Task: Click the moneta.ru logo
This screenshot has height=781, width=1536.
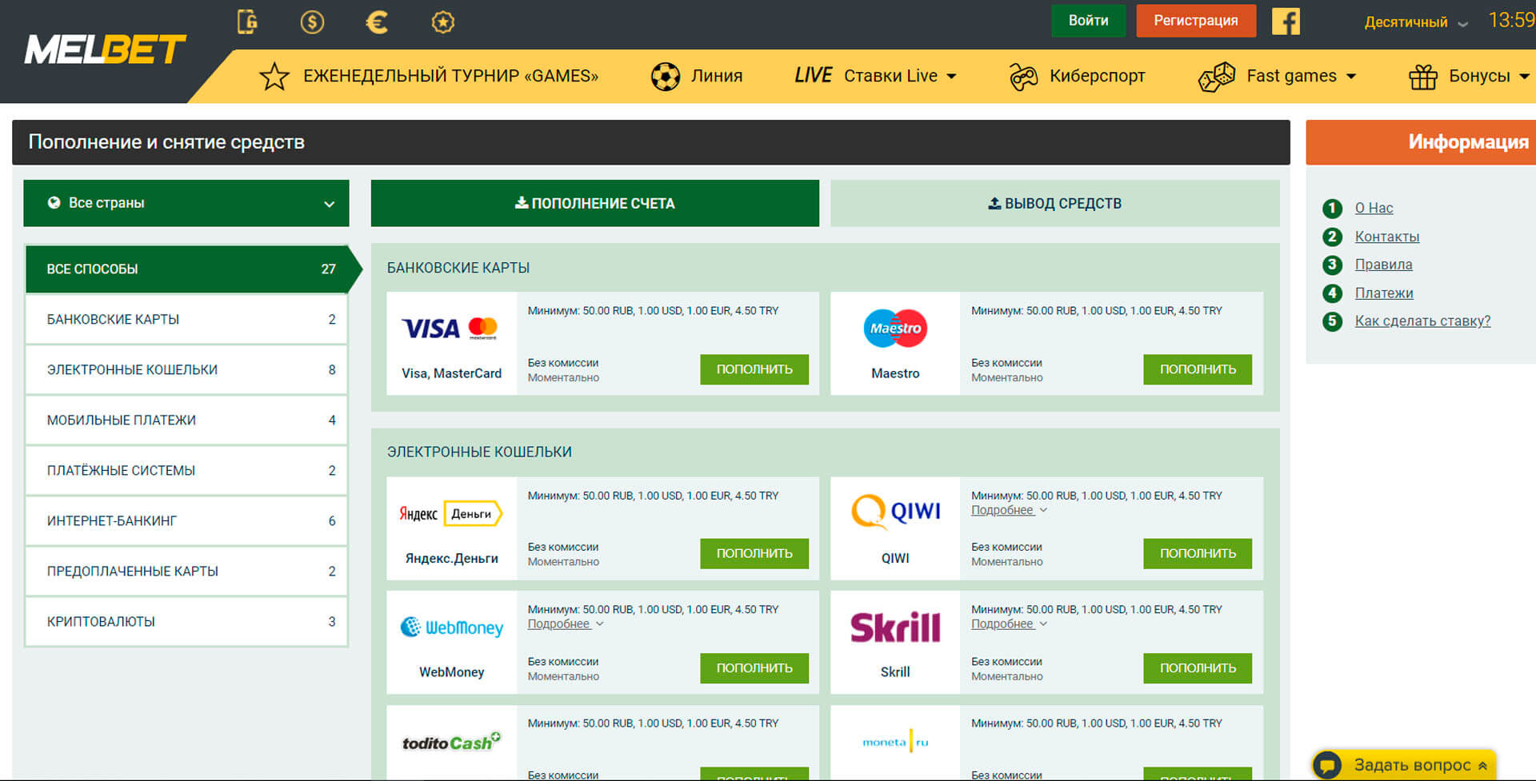Action: 895,743
